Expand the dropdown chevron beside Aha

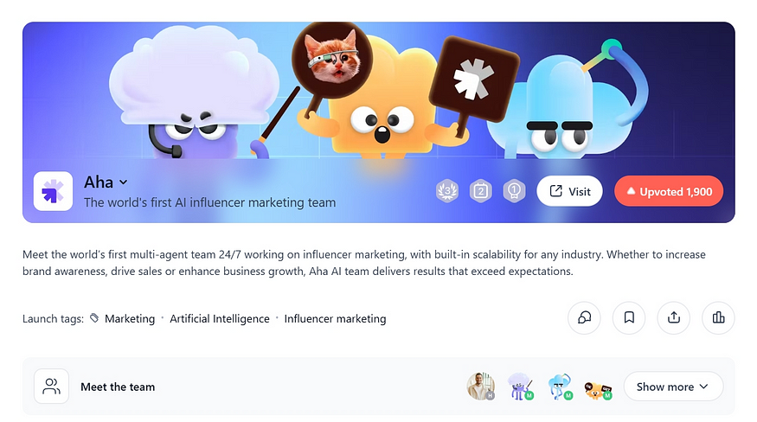[124, 182]
